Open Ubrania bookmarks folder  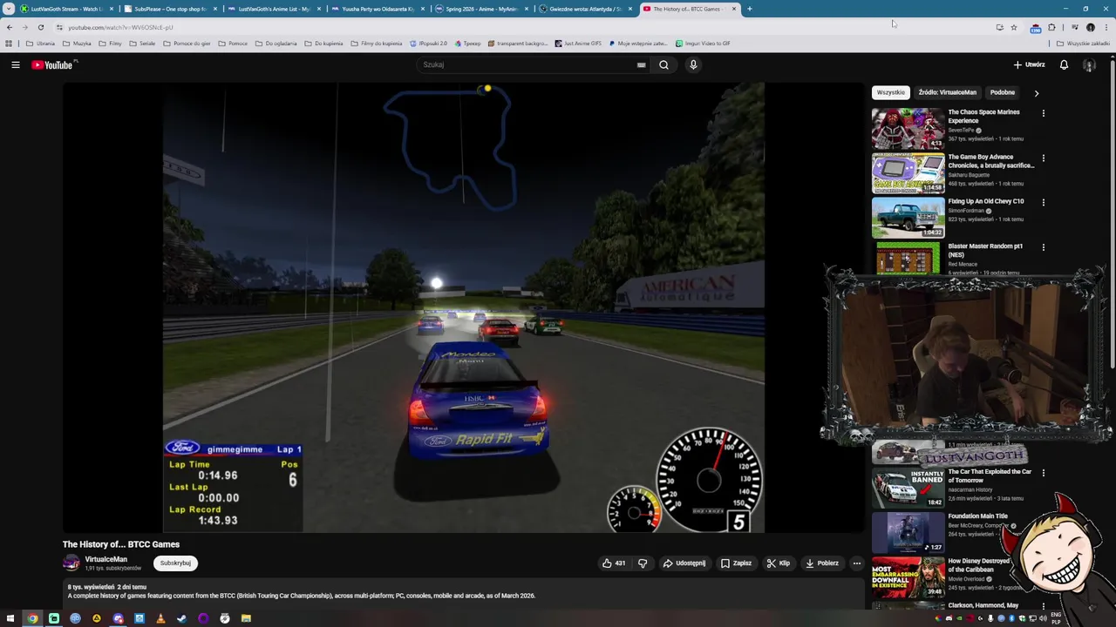click(x=40, y=44)
